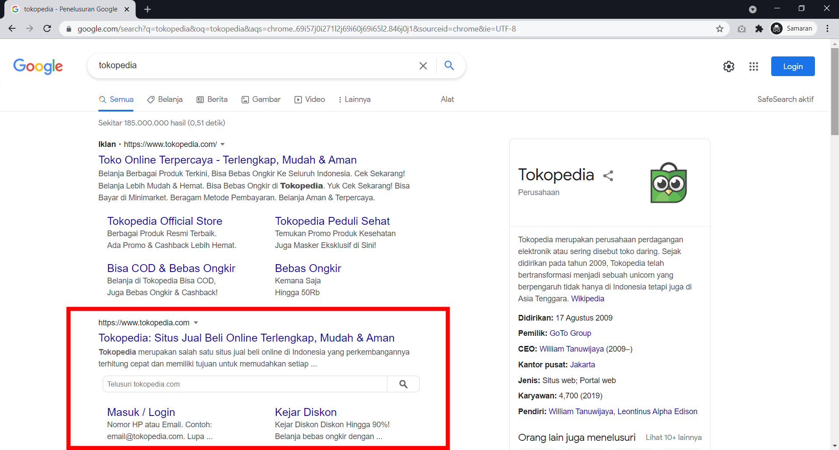839x450 pixels.
Task: Close the tokopedia search tab
Action: pyautogui.click(x=127, y=9)
